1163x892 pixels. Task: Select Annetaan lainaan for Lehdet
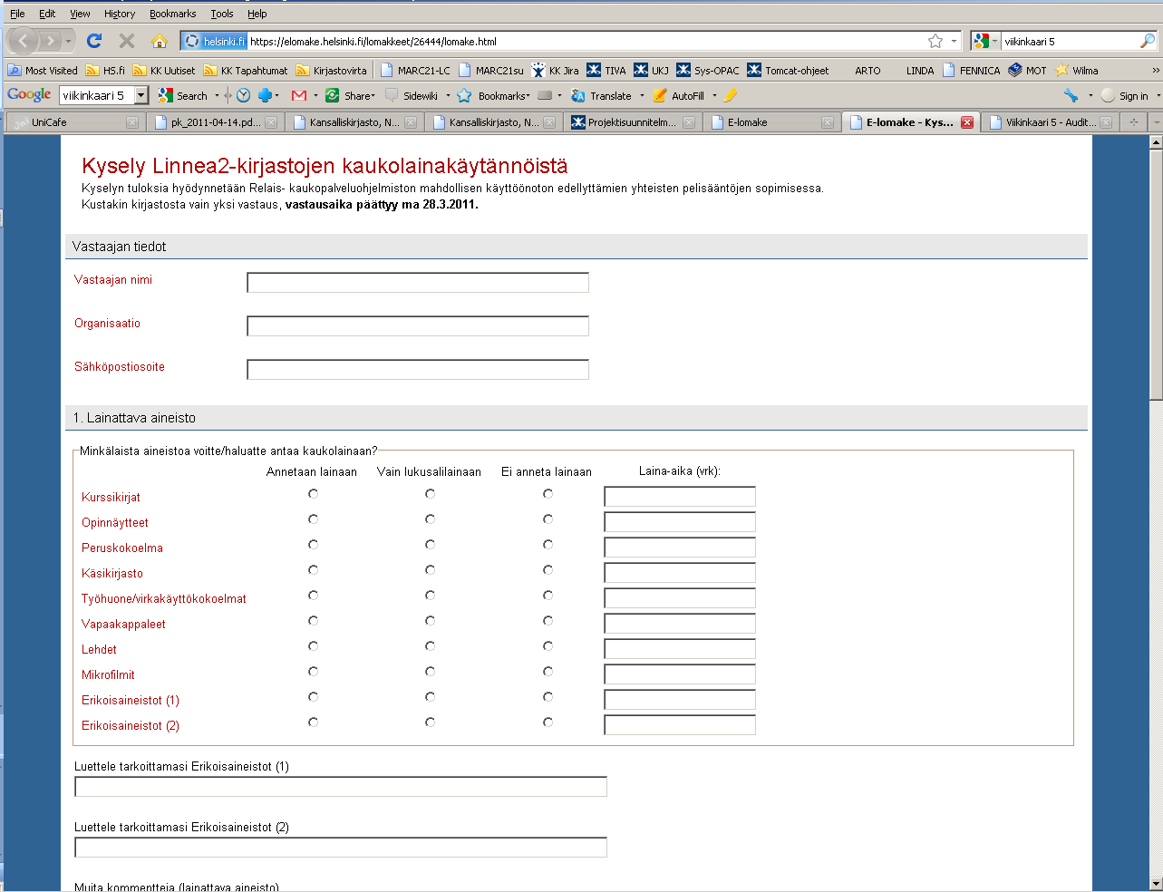313,646
